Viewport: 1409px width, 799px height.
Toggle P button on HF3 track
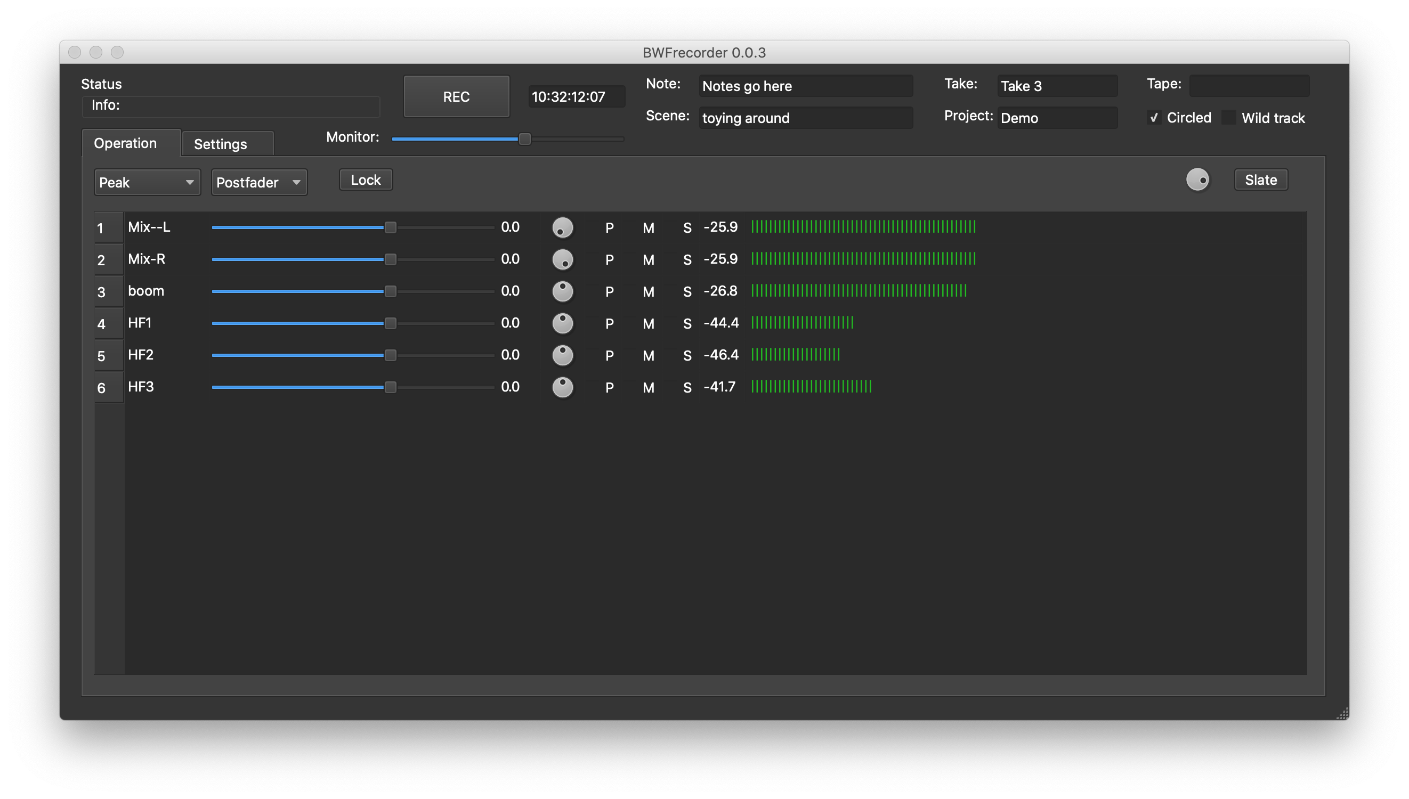[609, 387]
